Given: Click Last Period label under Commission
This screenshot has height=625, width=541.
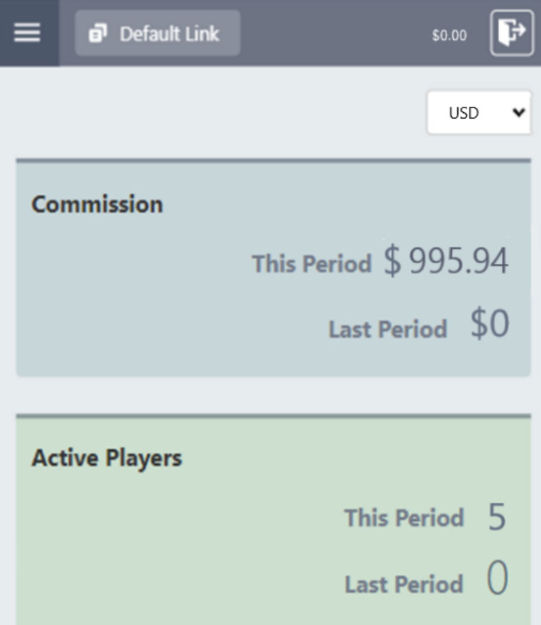Looking at the screenshot, I should point(387,330).
